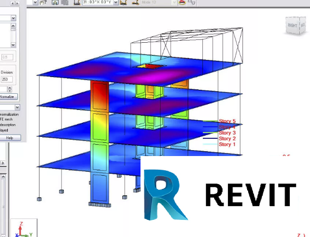
Task: Expand the load case combo dropdown arrow
Action: 116,2
